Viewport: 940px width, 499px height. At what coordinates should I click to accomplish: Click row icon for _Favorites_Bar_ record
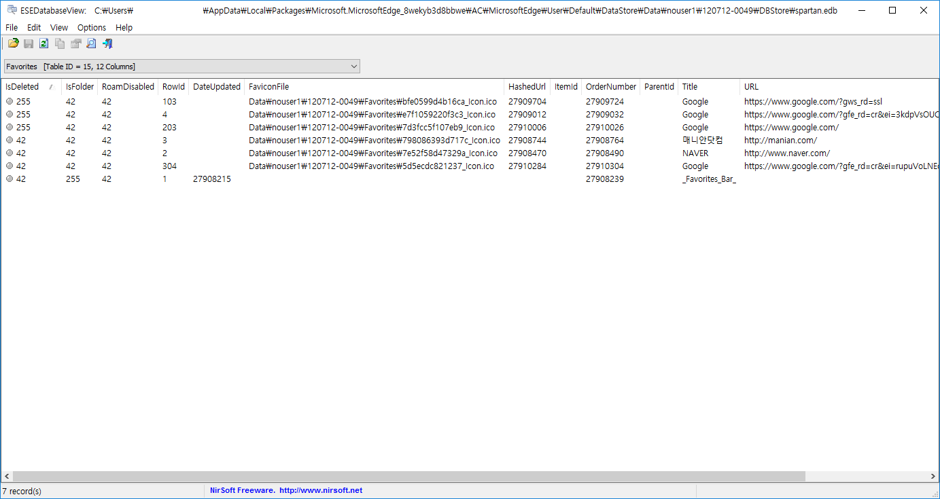click(x=10, y=179)
